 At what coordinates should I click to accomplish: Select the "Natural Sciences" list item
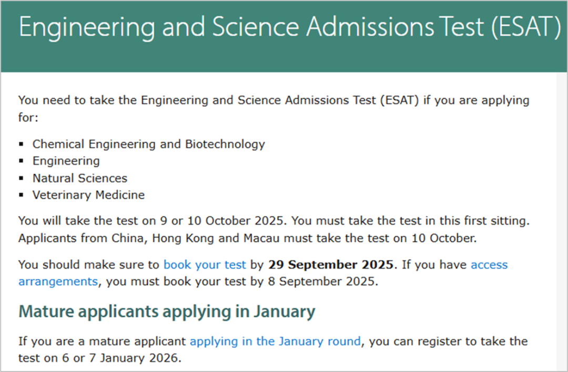tap(80, 178)
